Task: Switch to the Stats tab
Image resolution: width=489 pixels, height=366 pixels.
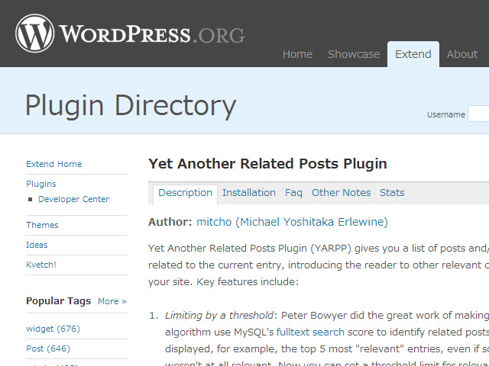Action: [x=392, y=193]
